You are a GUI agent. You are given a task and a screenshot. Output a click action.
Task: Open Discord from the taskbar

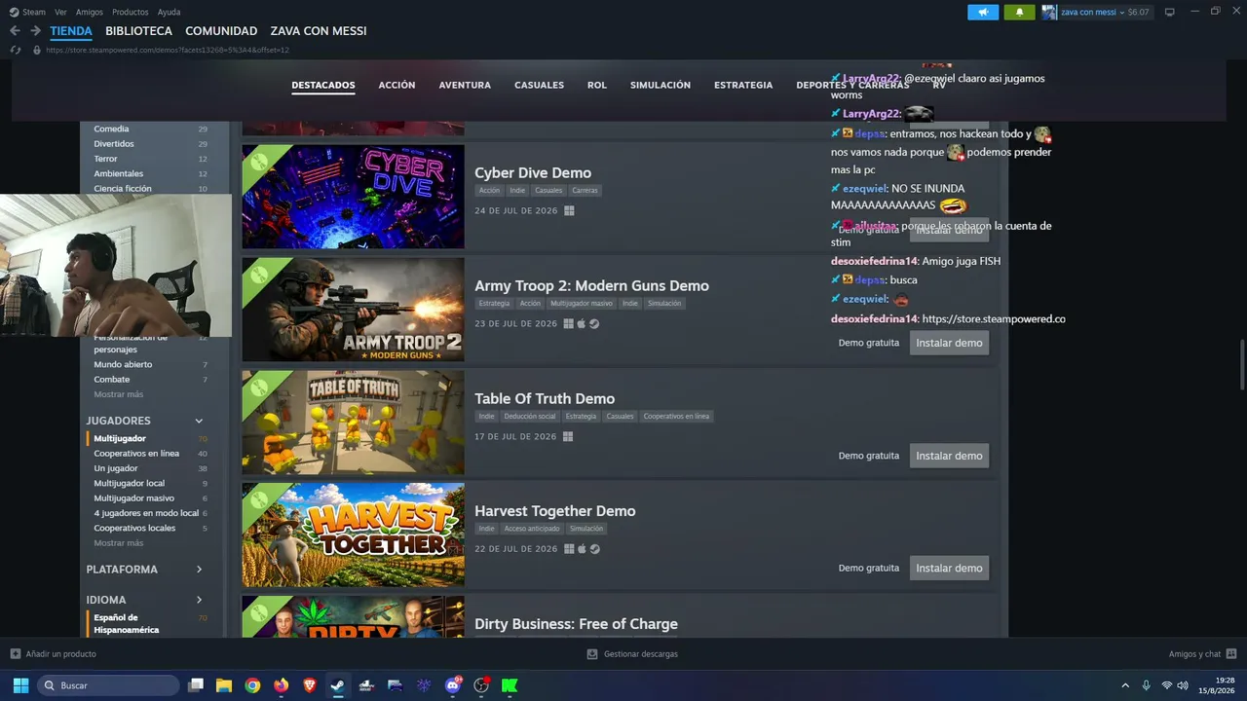pos(453,685)
